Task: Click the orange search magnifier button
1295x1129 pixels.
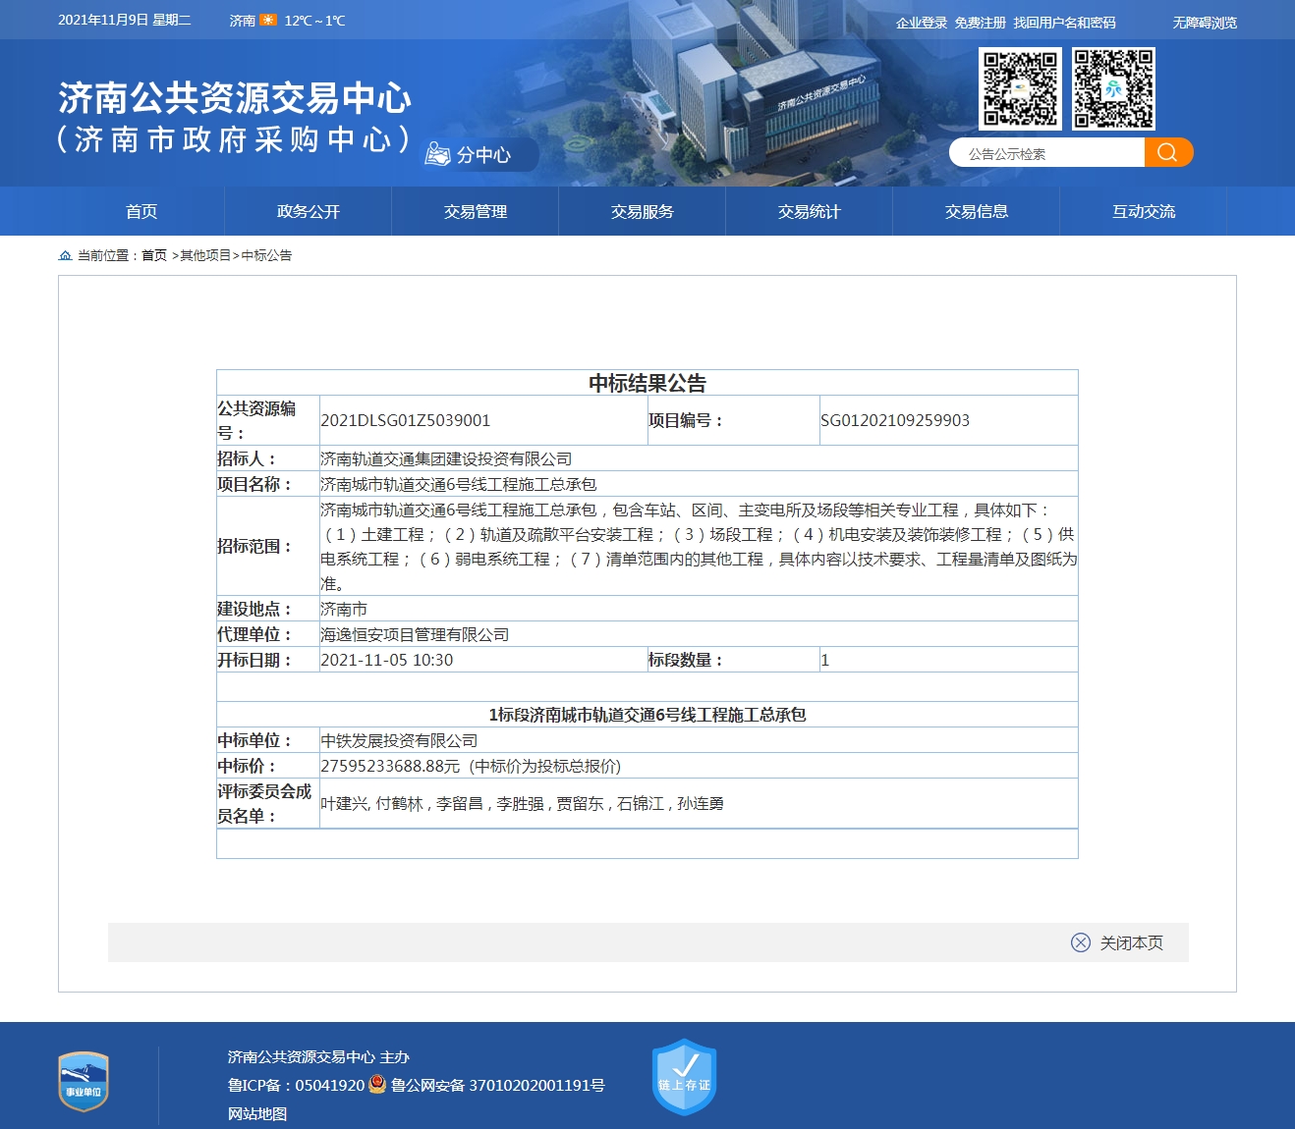Action: click(x=1167, y=152)
